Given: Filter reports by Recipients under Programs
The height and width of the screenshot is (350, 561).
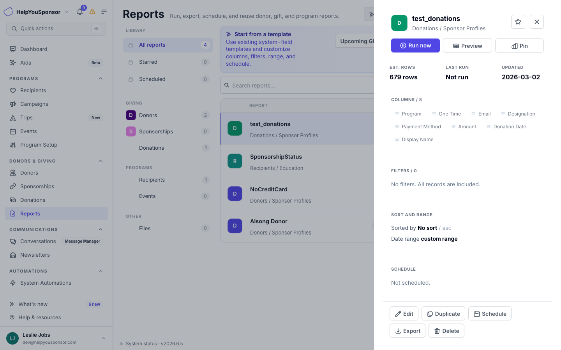Looking at the screenshot, I should (168, 180).
